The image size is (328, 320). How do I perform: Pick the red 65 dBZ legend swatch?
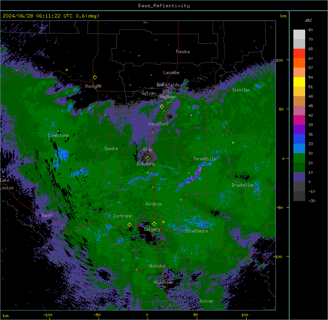click(299, 54)
